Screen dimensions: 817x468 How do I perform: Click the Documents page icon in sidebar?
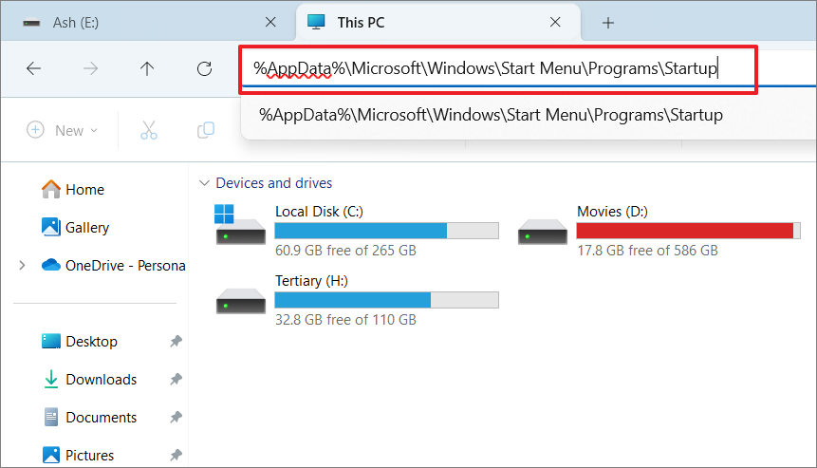coord(50,417)
